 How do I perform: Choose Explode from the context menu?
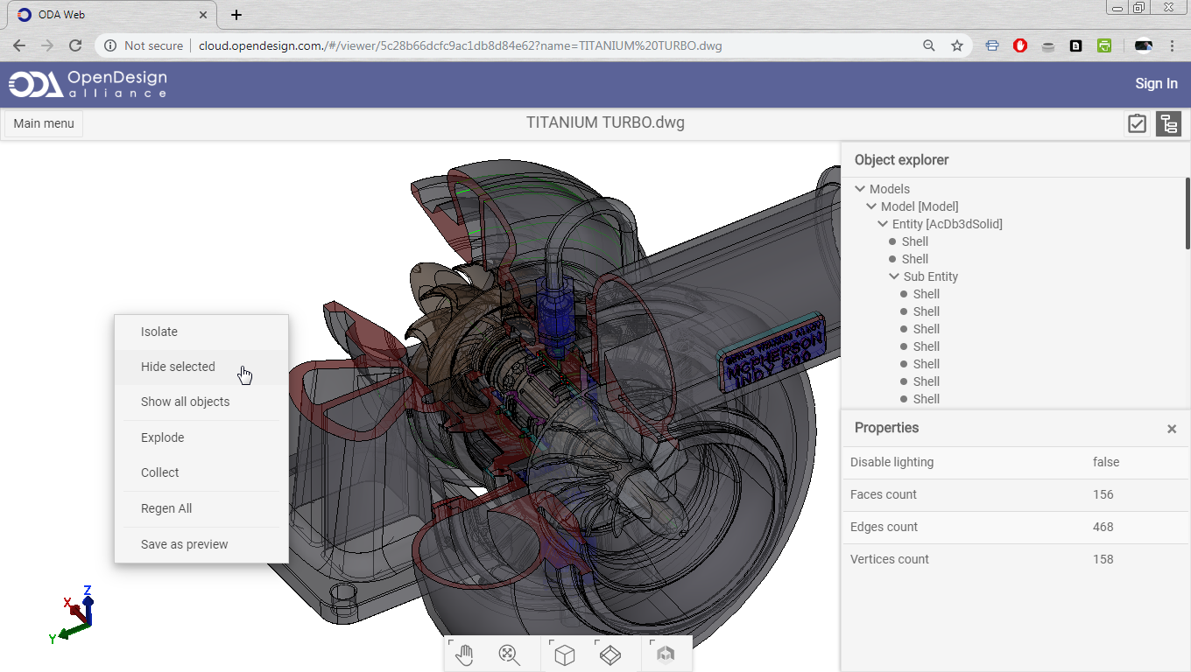click(201, 437)
